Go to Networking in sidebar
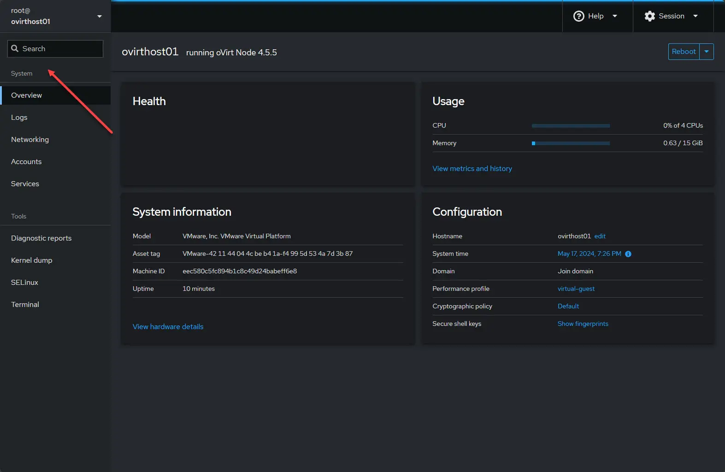 [x=30, y=140]
